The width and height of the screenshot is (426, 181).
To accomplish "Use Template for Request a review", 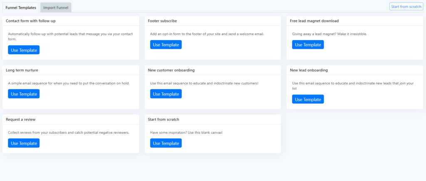I will (x=24, y=143).
